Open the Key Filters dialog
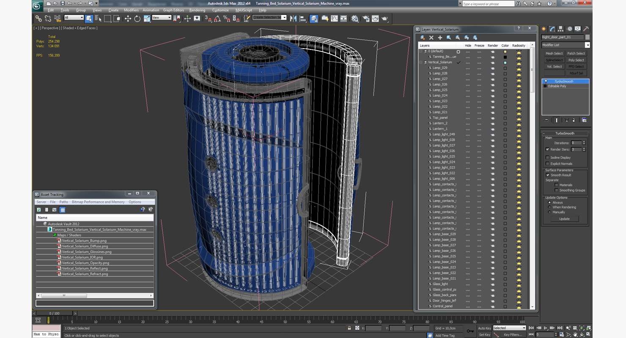626x338 pixels. coord(513,335)
